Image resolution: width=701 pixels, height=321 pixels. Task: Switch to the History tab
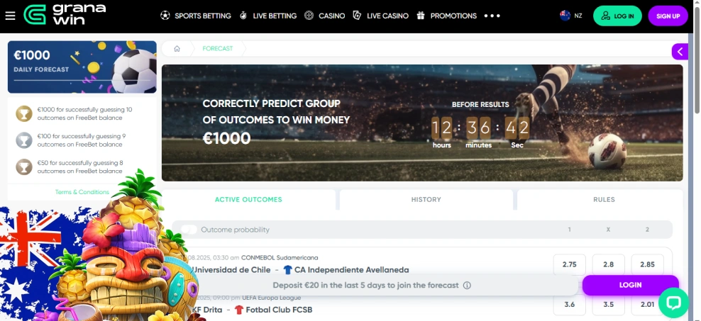[426, 200]
